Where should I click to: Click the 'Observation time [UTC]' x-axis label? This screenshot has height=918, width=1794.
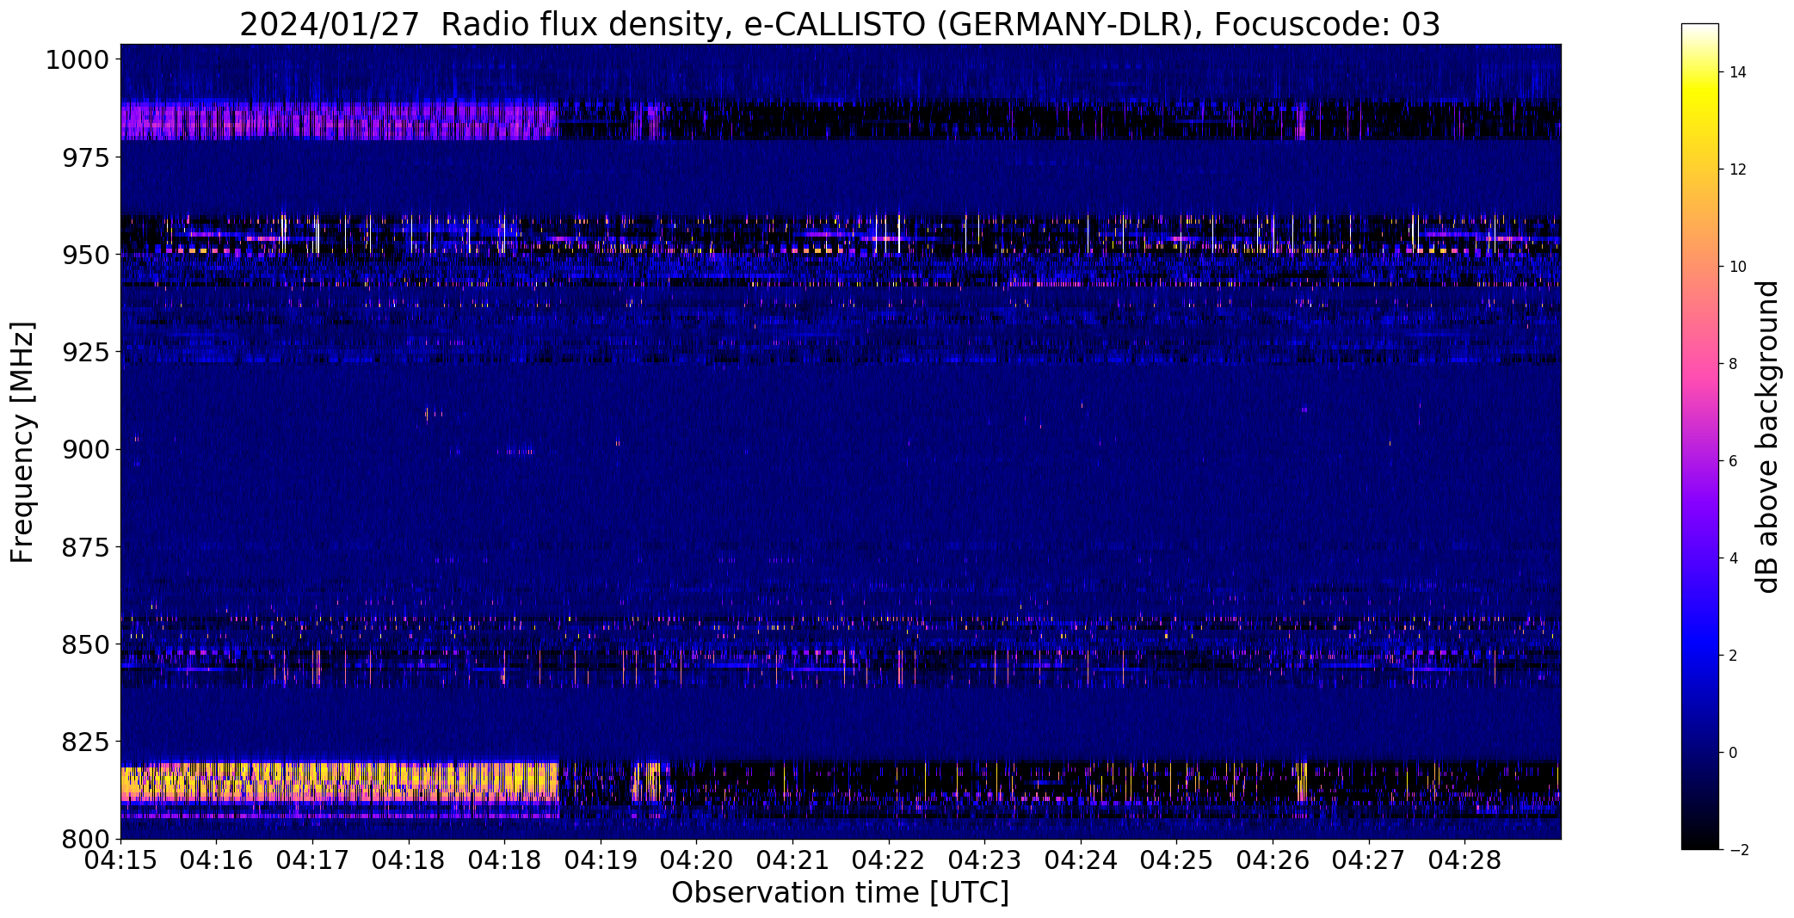click(840, 893)
